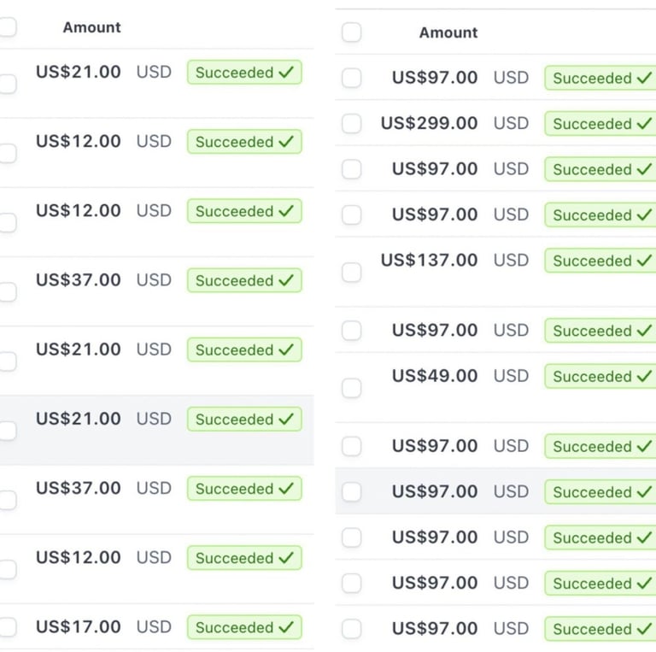The height and width of the screenshot is (652, 656).
Task: Click the checkmark icon in the highlighted US$97.00 row
Action: pyautogui.click(x=645, y=492)
